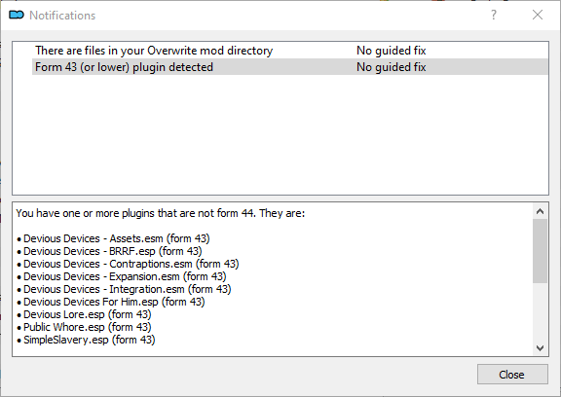Image resolution: width=561 pixels, height=397 pixels.
Task: Click the scrollbar down arrow in description
Action: pos(540,347)
